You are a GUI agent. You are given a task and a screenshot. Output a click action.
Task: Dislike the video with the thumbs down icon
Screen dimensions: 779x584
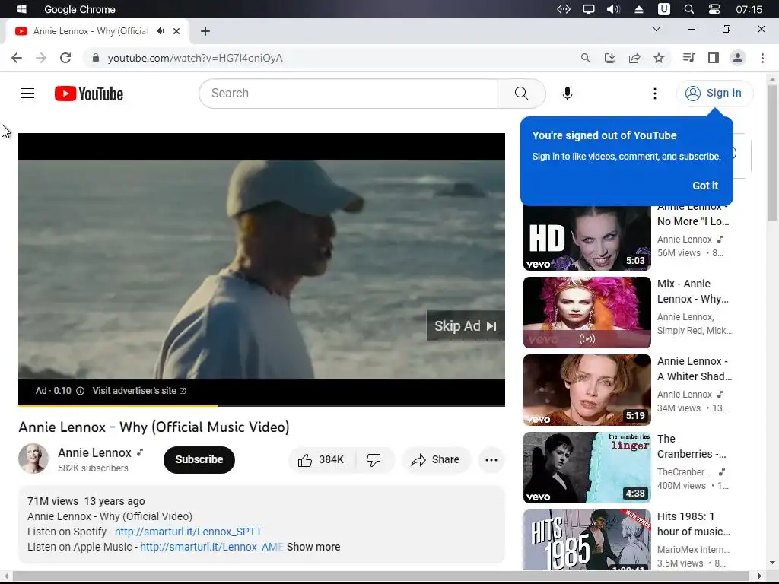click(374, 460)
